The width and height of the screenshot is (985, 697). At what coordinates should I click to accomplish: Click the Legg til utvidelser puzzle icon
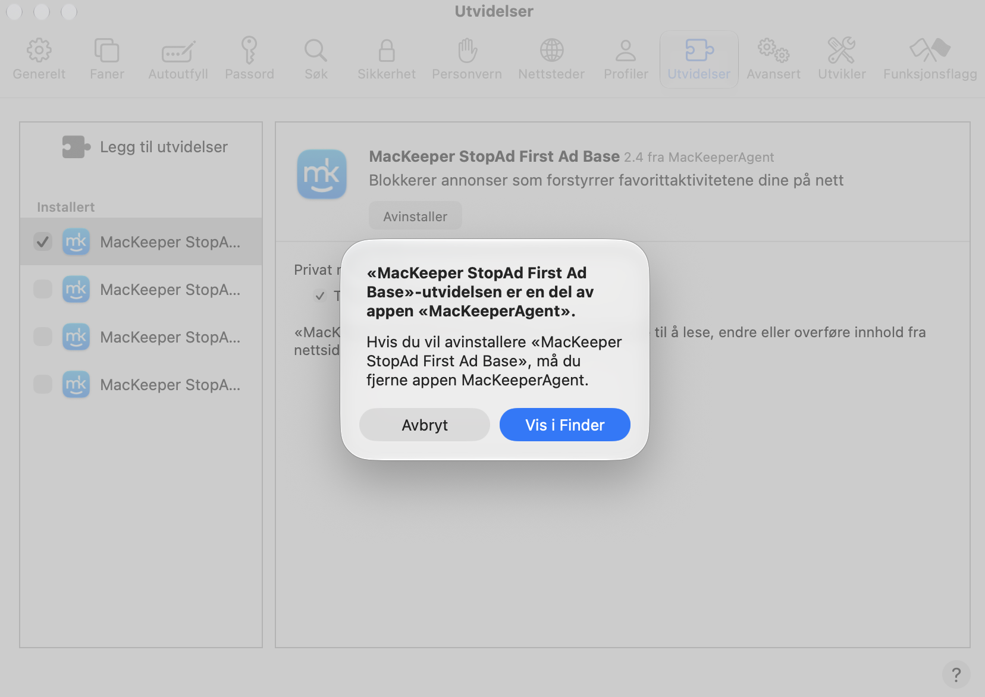[76, 147]
